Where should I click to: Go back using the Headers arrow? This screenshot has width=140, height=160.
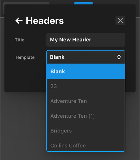coord(19,21)
